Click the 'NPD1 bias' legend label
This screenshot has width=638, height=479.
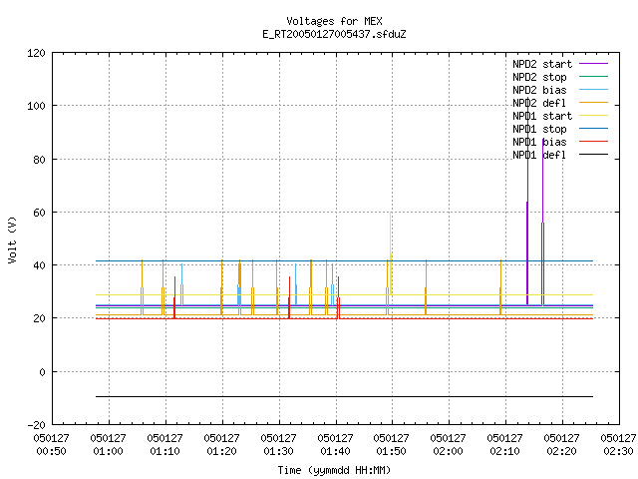pyautogui.click(x=539, y=142)
